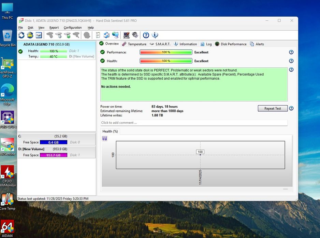Click the left panel Temp 40 °C bar
Image resolution: width=320 pixels, height=238 pixels.
[54, 56]
